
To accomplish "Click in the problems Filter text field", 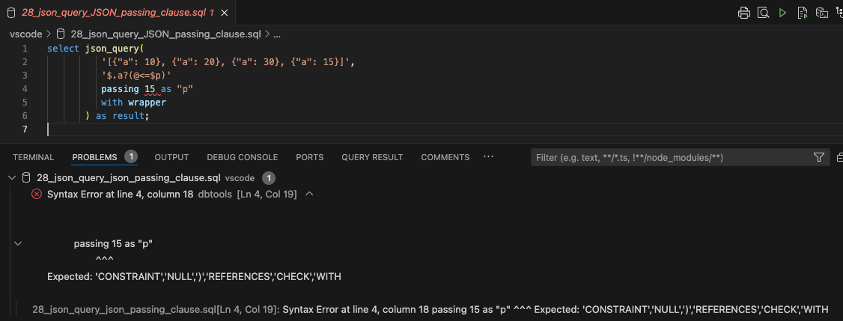I will click(x=670, y=157).
